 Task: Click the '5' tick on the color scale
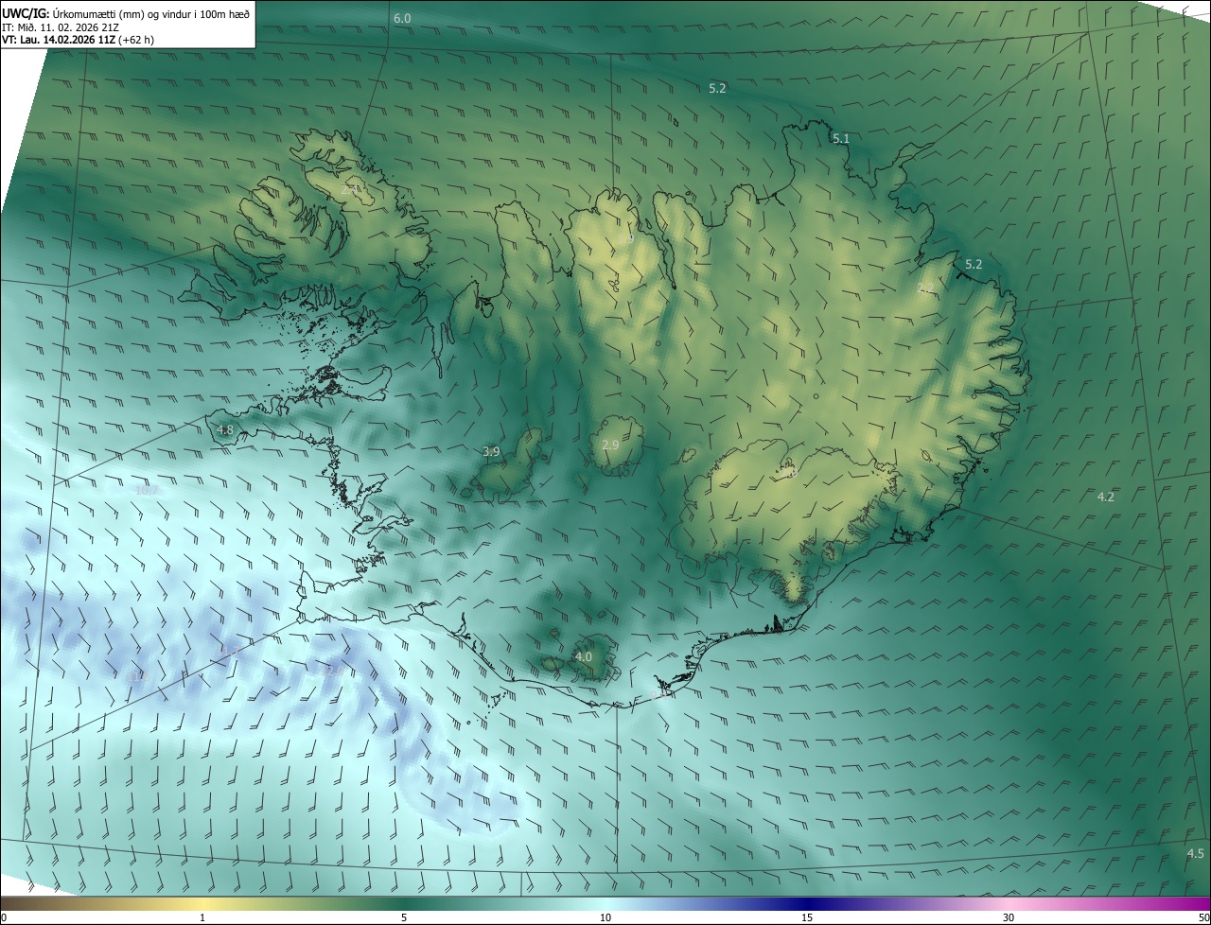click(404, 918)
